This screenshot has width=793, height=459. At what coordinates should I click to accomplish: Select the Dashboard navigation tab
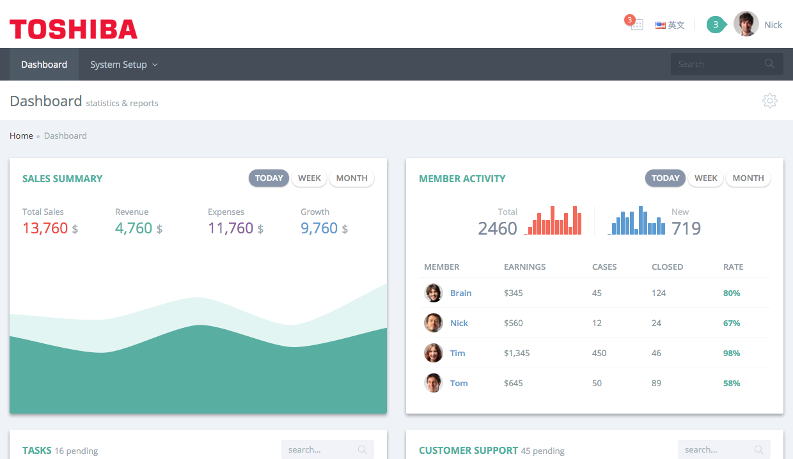point(44,65)
